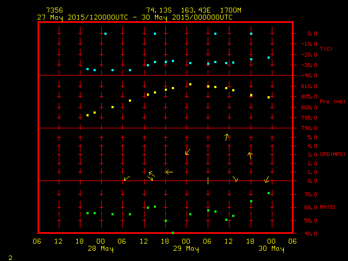Select the first yellow pressure data point

(88, 115)
